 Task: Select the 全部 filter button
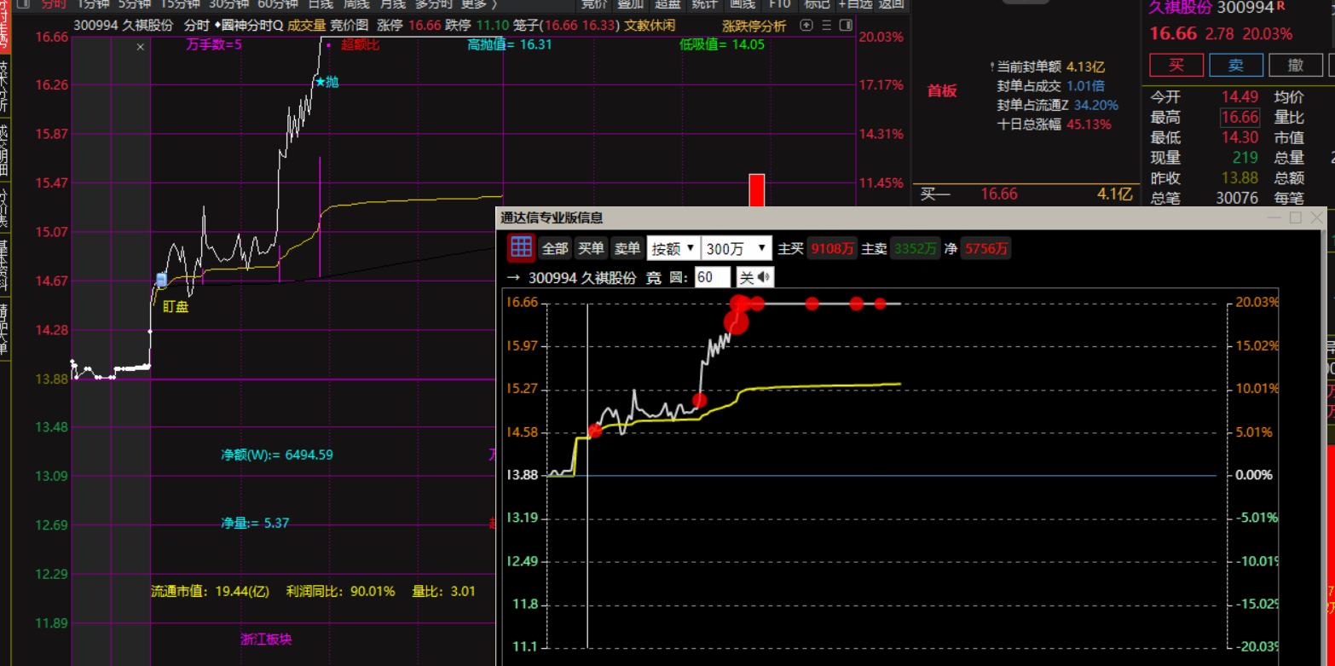pos(555,248)
